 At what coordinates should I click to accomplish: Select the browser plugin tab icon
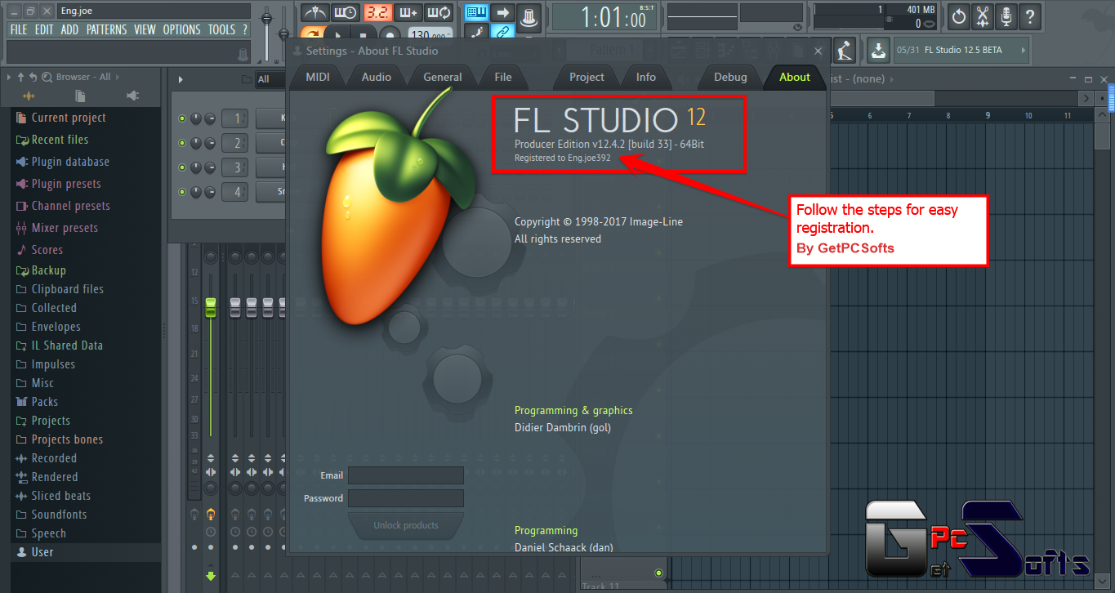click(133, 96)
